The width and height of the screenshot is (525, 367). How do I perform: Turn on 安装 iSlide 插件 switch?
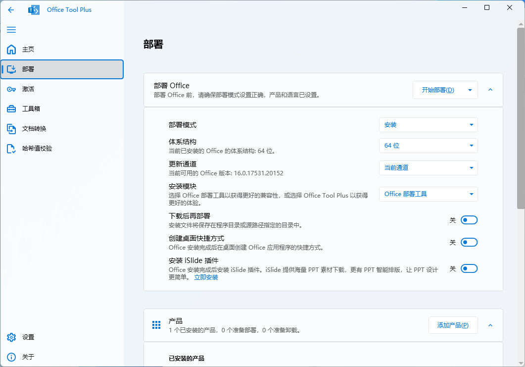(x=469, y=268)
